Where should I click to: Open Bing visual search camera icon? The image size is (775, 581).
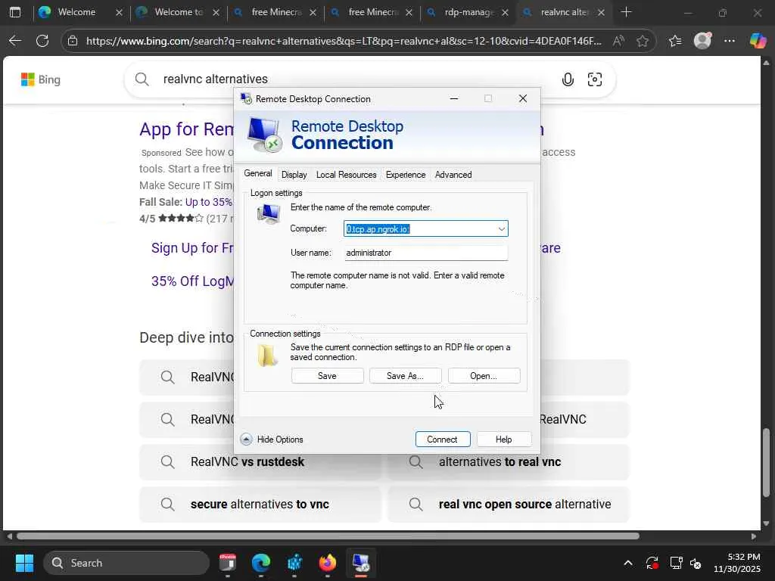(x=595, y=79)
